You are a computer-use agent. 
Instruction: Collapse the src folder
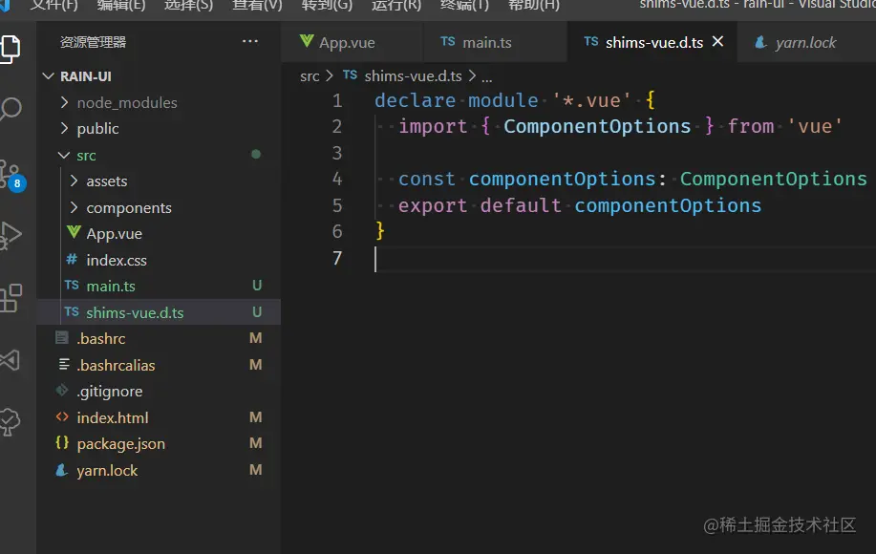pyautogui.click(x=86, y=156)
